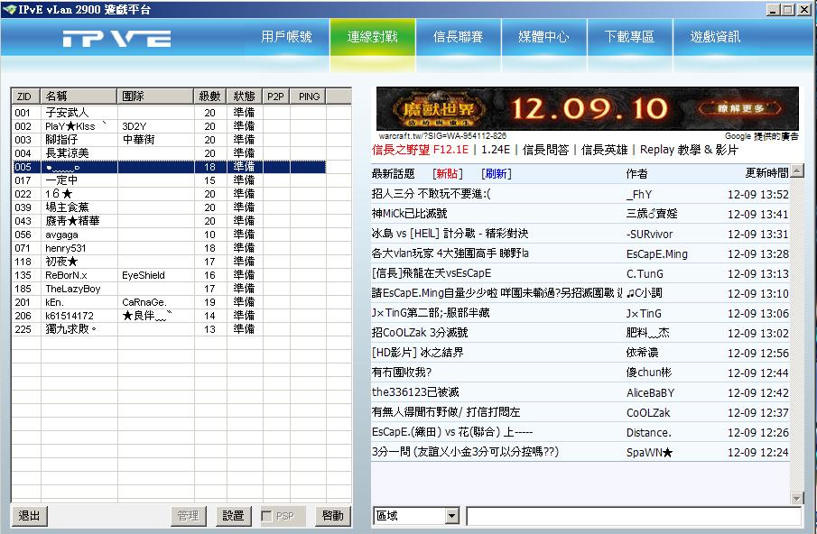Open topic [信長]飛龍在天vsEsCapE
The width and height of the screenshot is (817, 534).
(431, 273)
